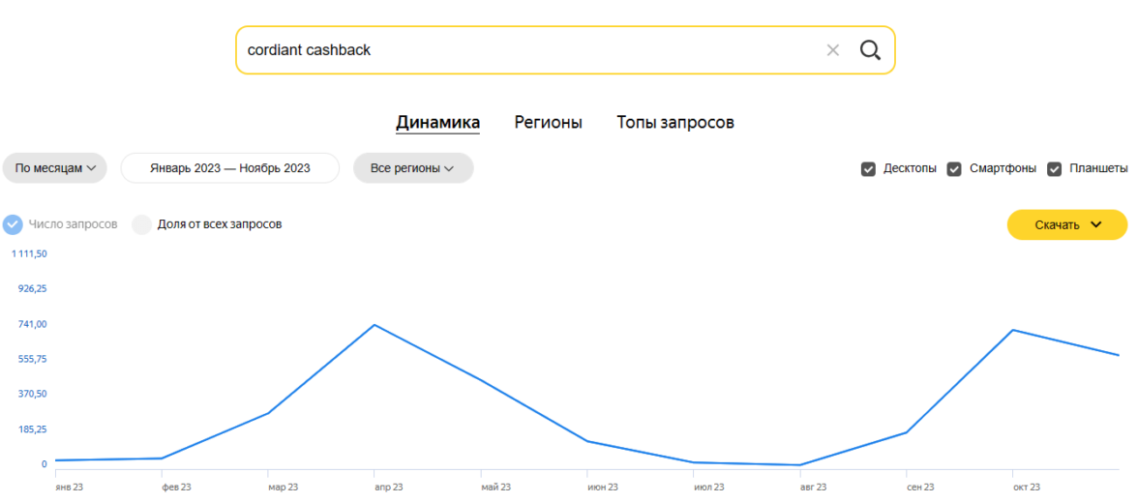Expand the Все регионы dropdown
This screenshot has height=503, width=1138.
pyautogui.click(x=412, y=168)
